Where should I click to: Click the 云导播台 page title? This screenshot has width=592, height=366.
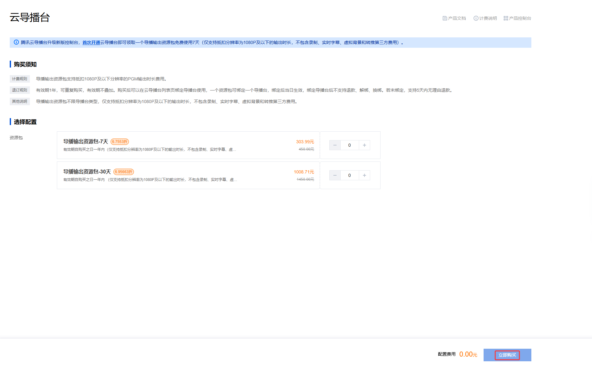tap(30, 17)
